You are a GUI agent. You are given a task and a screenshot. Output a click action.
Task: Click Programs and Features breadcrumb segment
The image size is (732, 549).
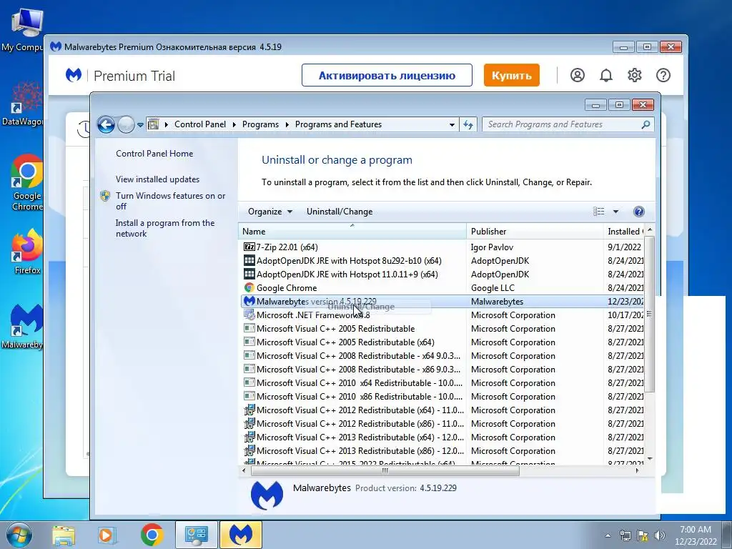[x=338, y=124]
